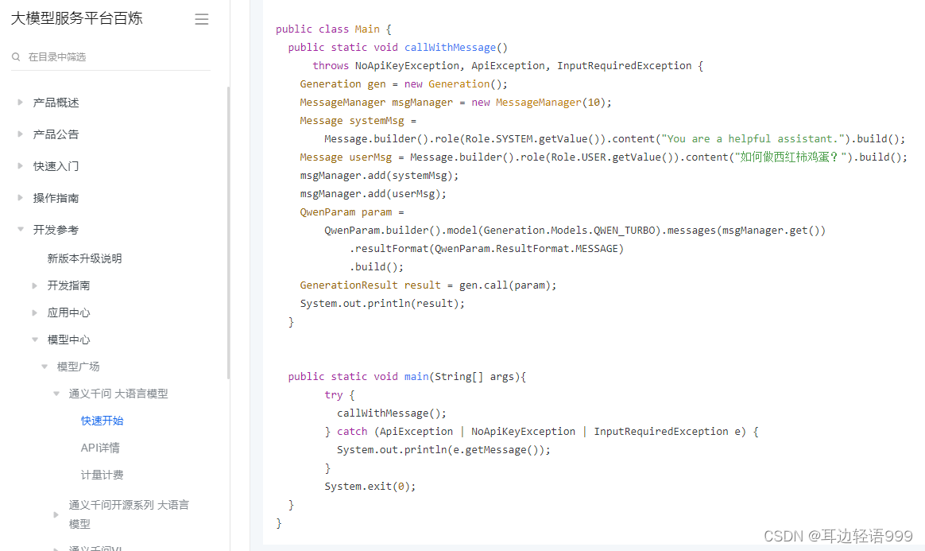Expand the 快速入门 arrow
The image size is (925, 551).
tap(20, 165)
